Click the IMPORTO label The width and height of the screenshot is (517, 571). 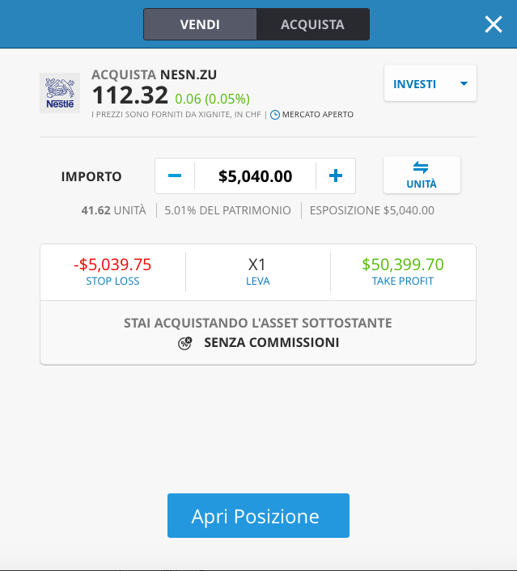(x=91, y=176)
